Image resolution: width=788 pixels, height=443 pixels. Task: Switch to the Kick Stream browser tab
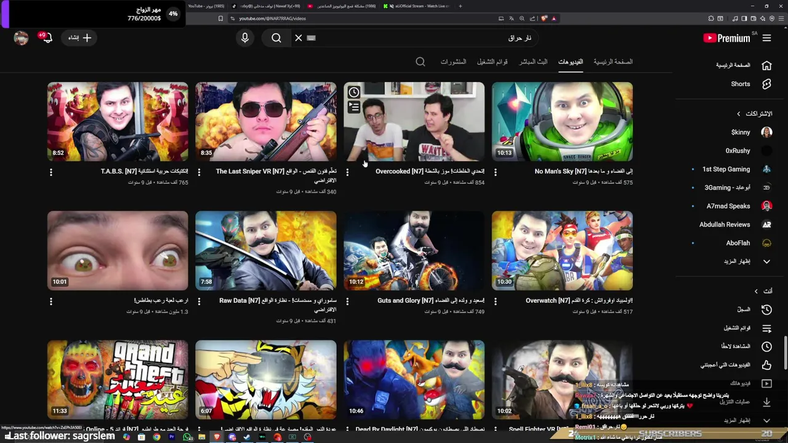[x=417, y=6]
